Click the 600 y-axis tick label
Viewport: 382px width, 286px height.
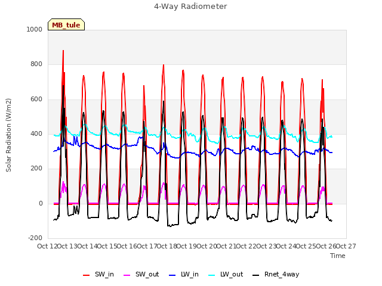[x=36, y=100]
